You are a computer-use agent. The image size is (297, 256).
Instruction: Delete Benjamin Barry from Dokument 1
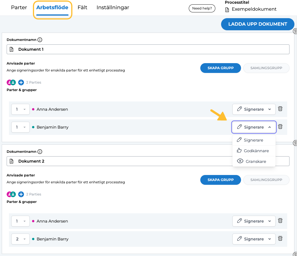280,127
